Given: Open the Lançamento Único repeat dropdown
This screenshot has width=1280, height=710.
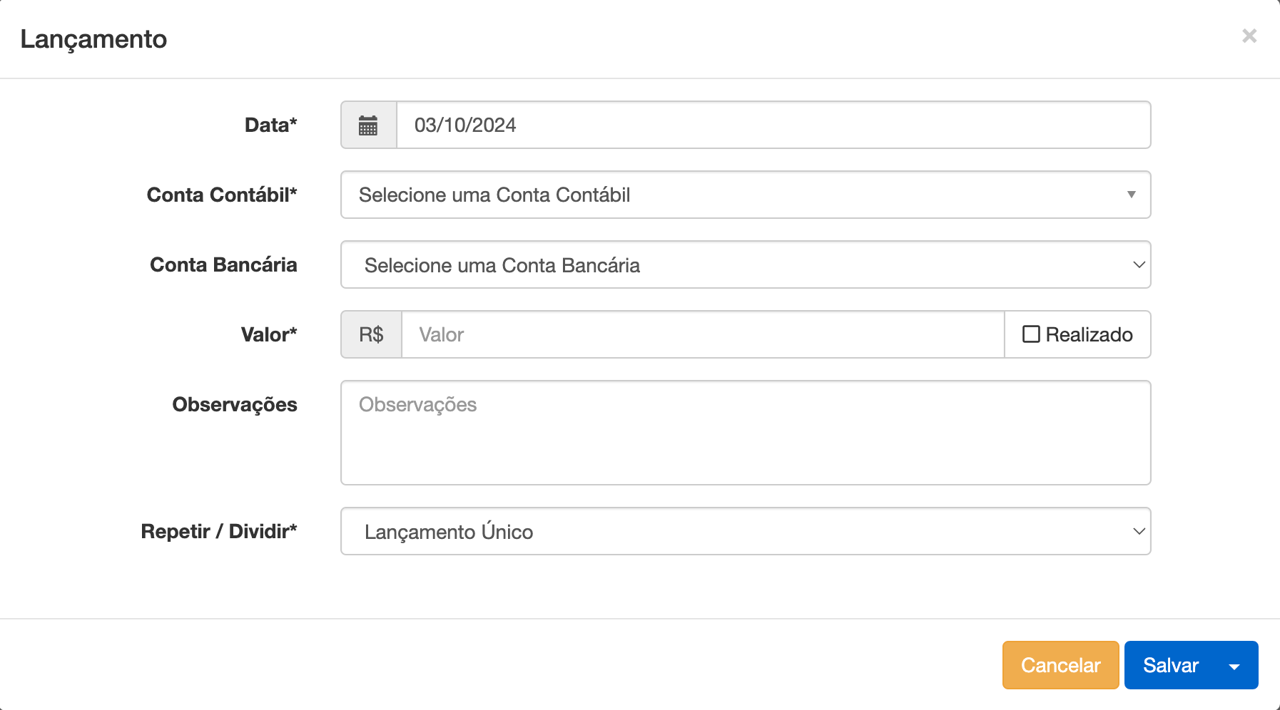Looking at the screenshot, I should [745, 531].
